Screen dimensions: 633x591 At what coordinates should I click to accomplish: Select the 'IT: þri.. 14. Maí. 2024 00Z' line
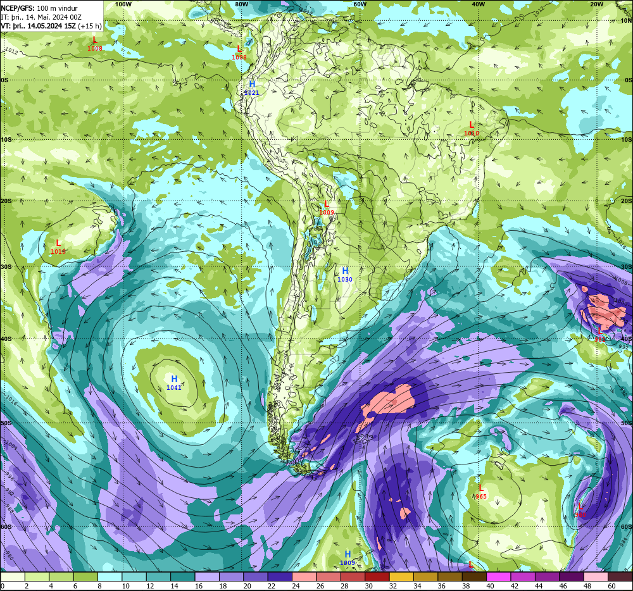point(41,17)
